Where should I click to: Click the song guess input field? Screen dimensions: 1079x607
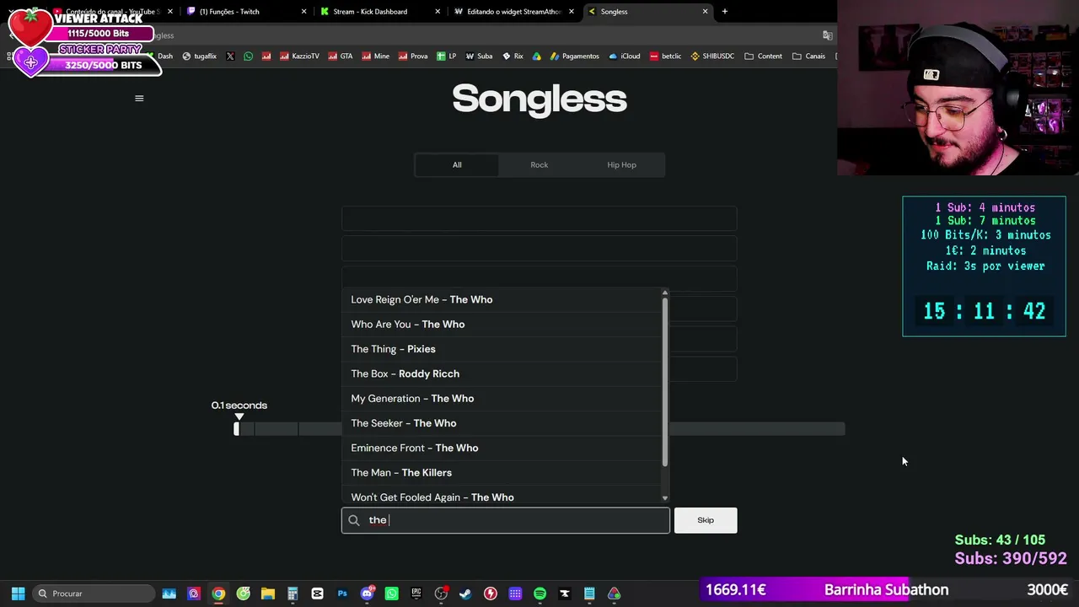[506, 520]
